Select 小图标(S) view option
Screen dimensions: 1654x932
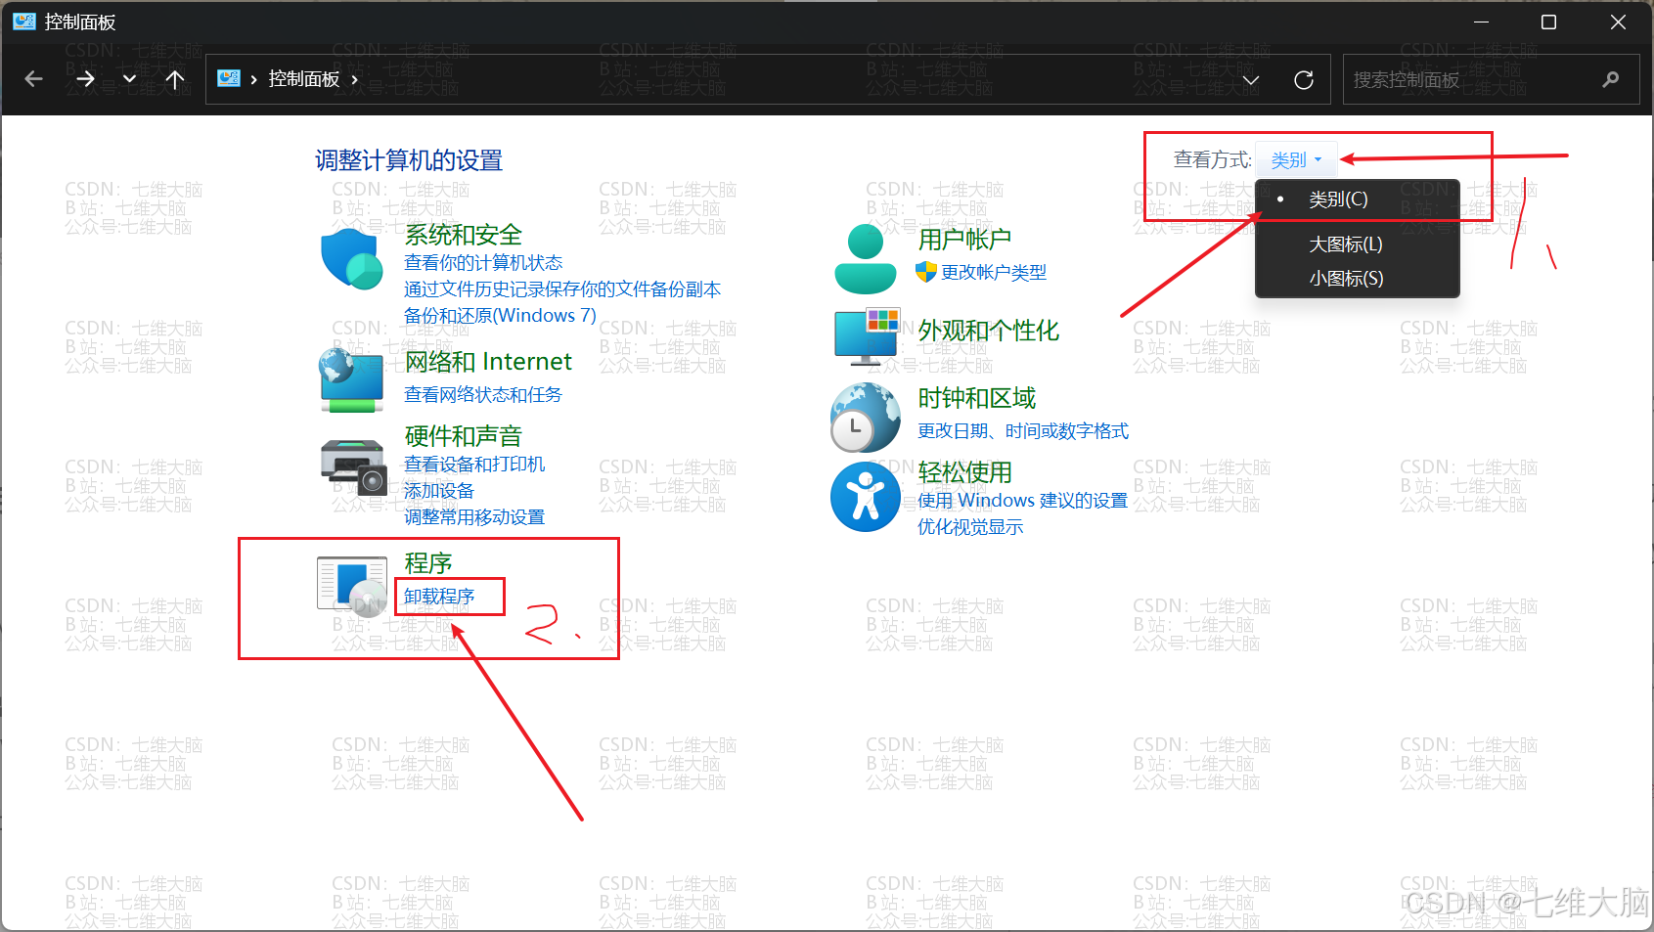click(x=1358, y=279)
